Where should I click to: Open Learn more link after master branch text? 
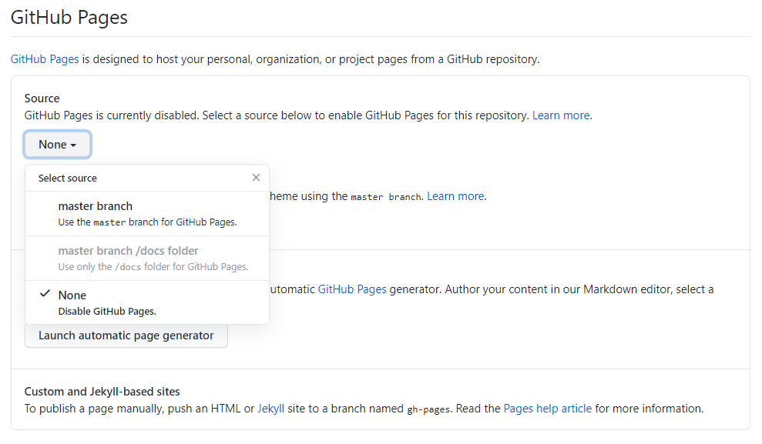click(x=455, y=196)
